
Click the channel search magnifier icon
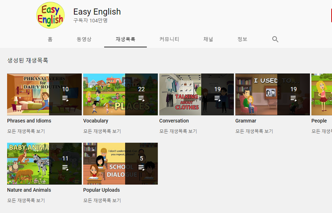click(x=275, y=39)
